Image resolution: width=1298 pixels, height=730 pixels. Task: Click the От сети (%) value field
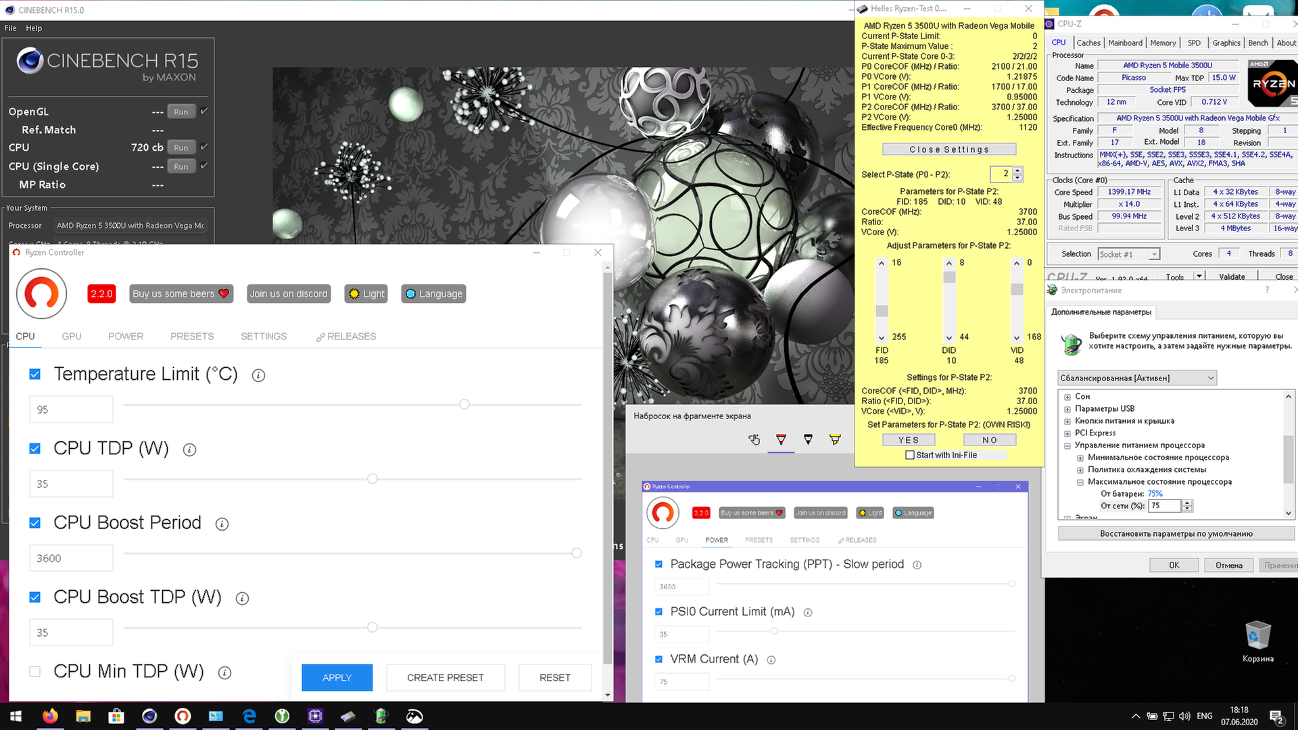pyautogui.click(x=1165, y=506)
